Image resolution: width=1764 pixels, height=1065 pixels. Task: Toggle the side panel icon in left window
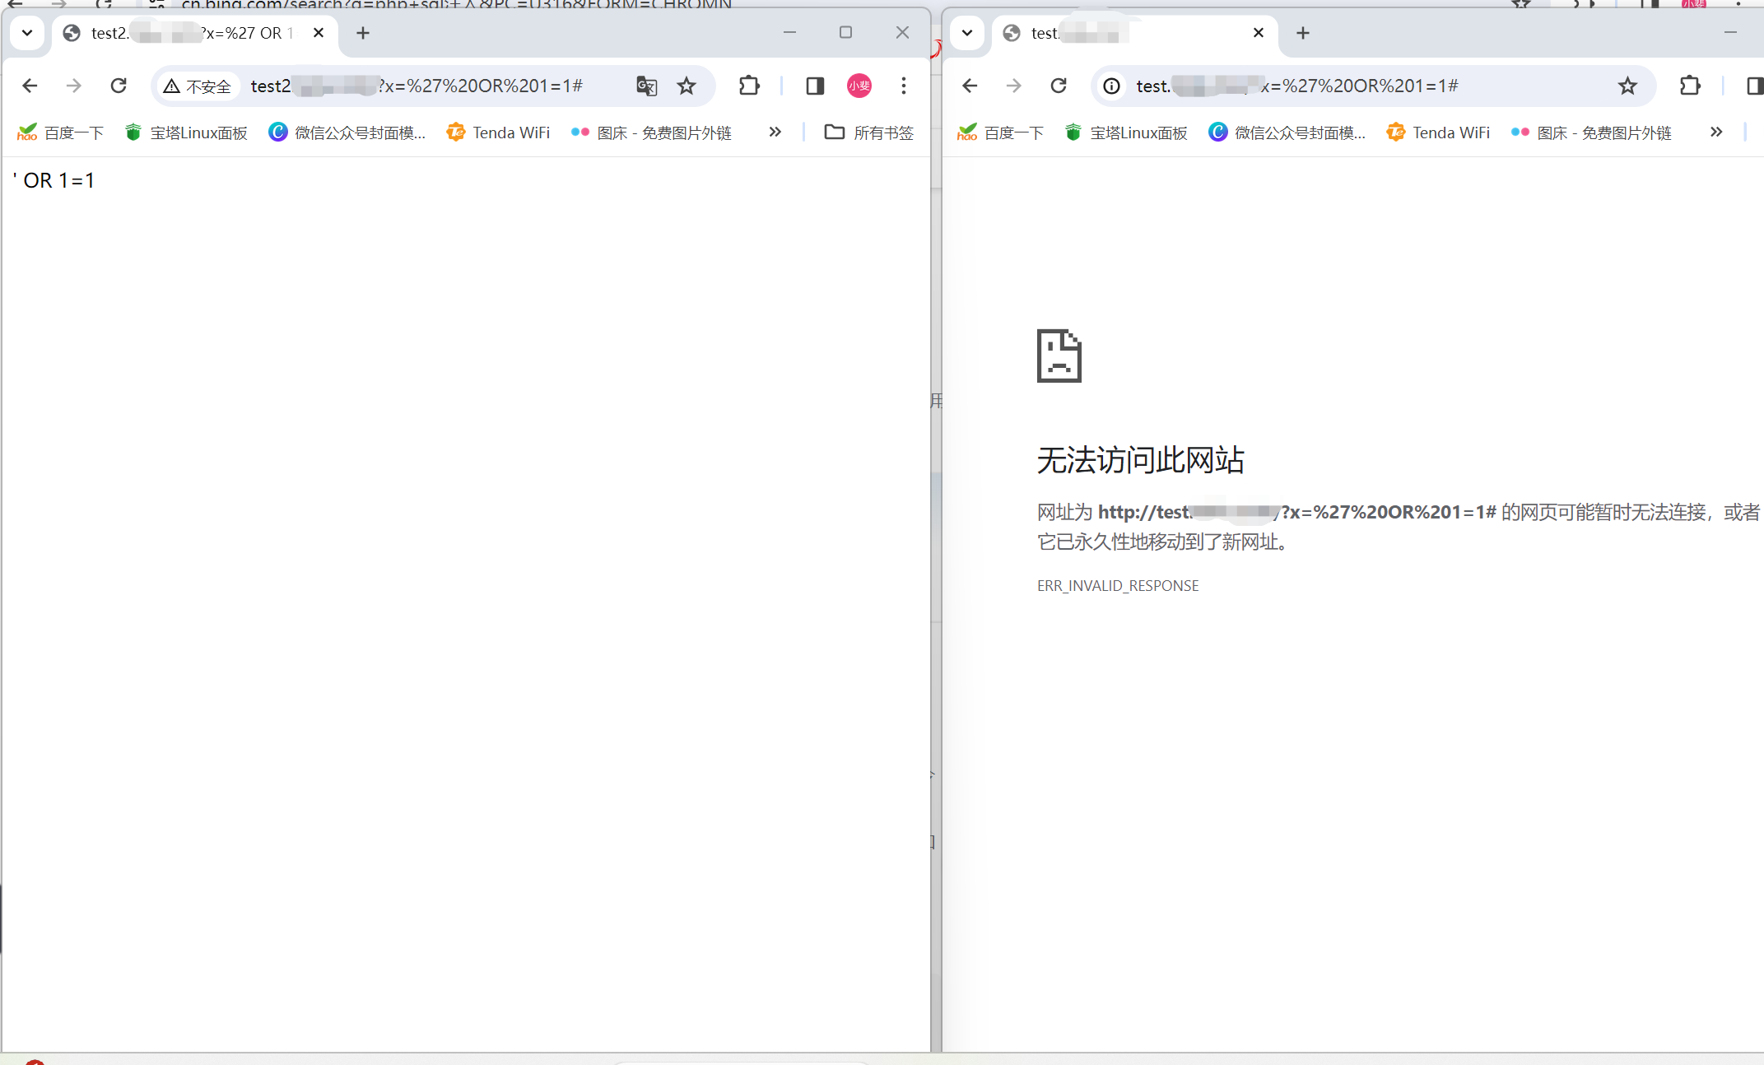tap(815, 86)
